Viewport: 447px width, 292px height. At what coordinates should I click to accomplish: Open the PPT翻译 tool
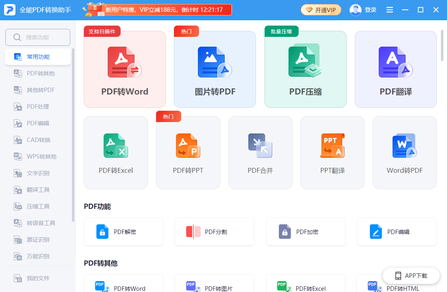point(332,152)
